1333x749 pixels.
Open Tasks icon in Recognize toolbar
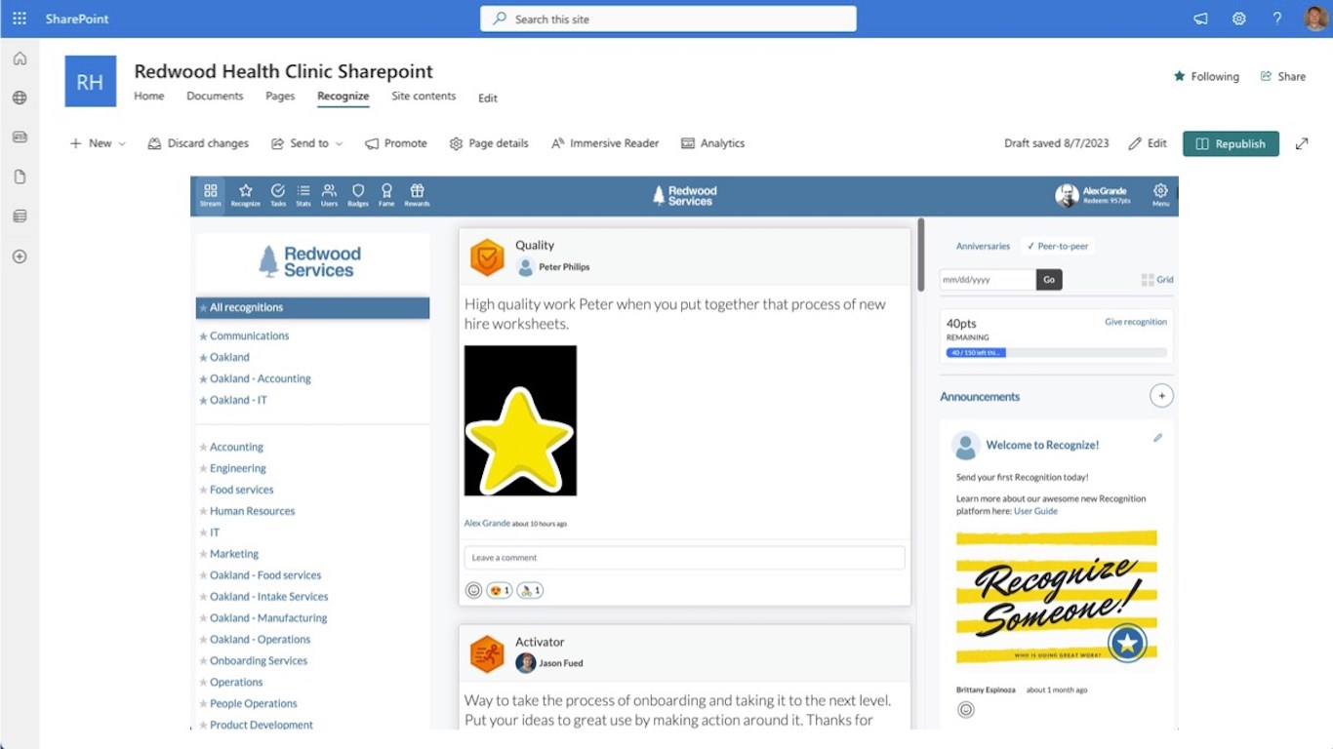point(278,195)
